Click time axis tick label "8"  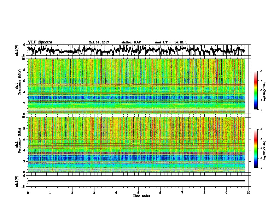(204, 193)
